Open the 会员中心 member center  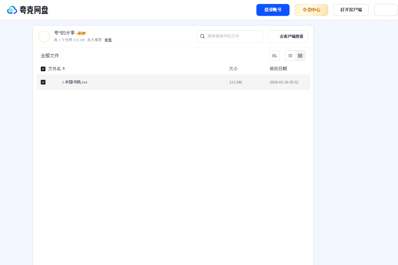tap(311, 10)
